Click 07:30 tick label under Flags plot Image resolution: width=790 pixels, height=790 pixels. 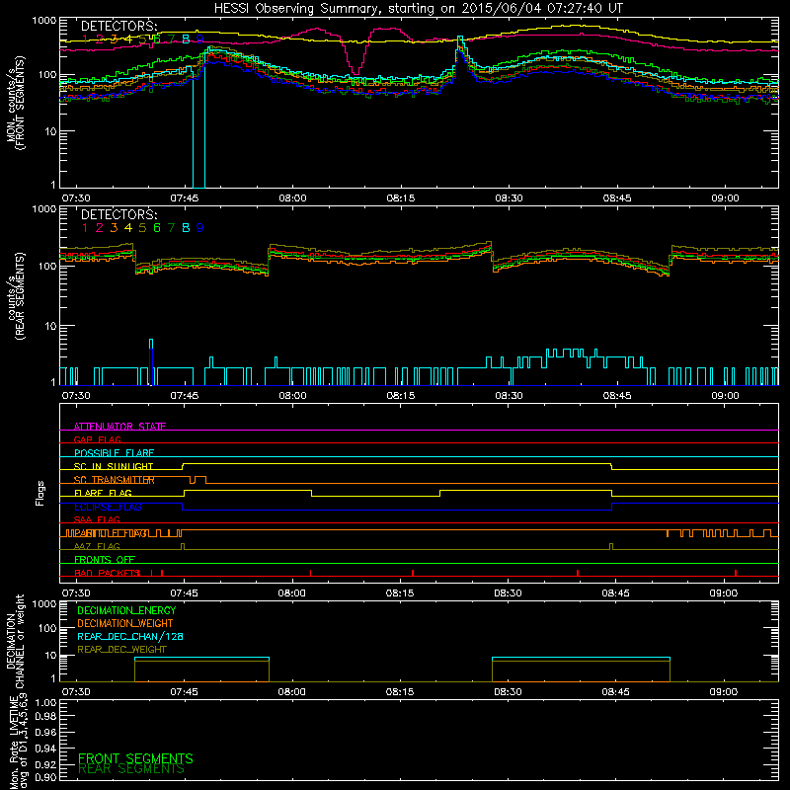pyautogui.click(x=76, y=593)
